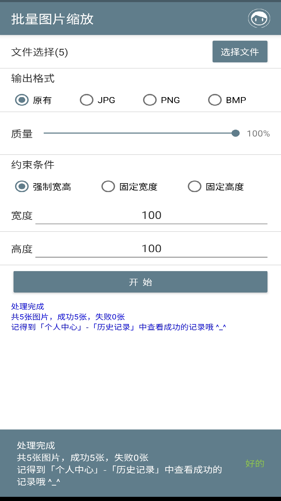Pick the BMP format option
Screen dimensions: 281x501
[215, 100]
